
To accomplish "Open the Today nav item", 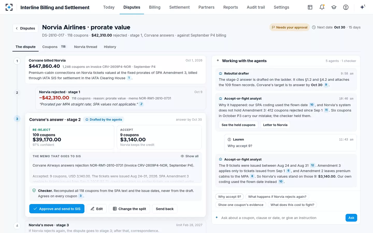I will [109, 7].
